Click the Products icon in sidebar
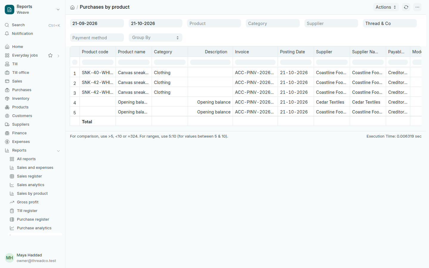Viewport: 429px width, 268px height. coord(7,107)
